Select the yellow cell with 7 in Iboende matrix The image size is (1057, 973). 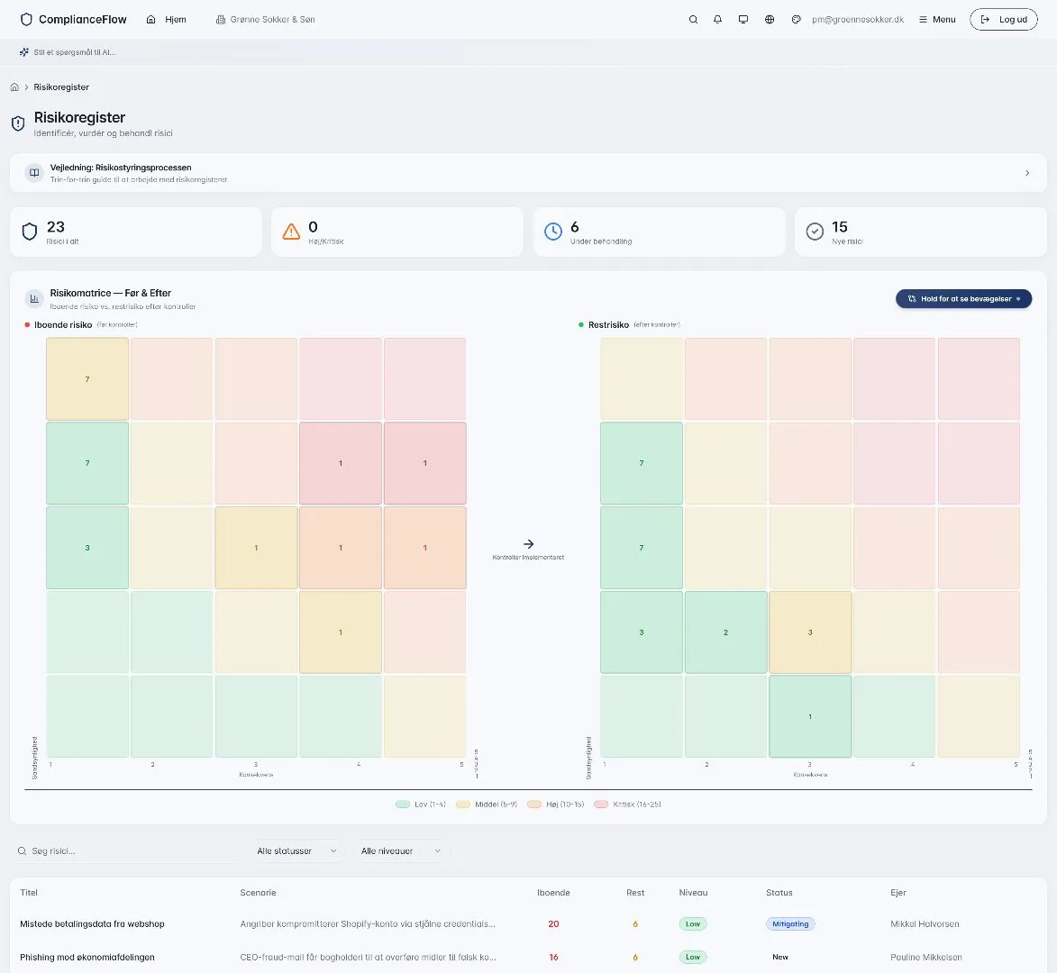(x=87, y=378)
